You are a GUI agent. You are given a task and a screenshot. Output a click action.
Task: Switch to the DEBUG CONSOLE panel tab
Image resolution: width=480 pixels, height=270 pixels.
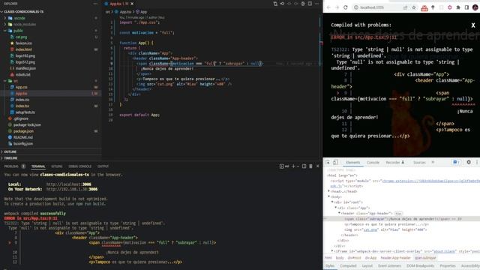[x=80, y=166]
